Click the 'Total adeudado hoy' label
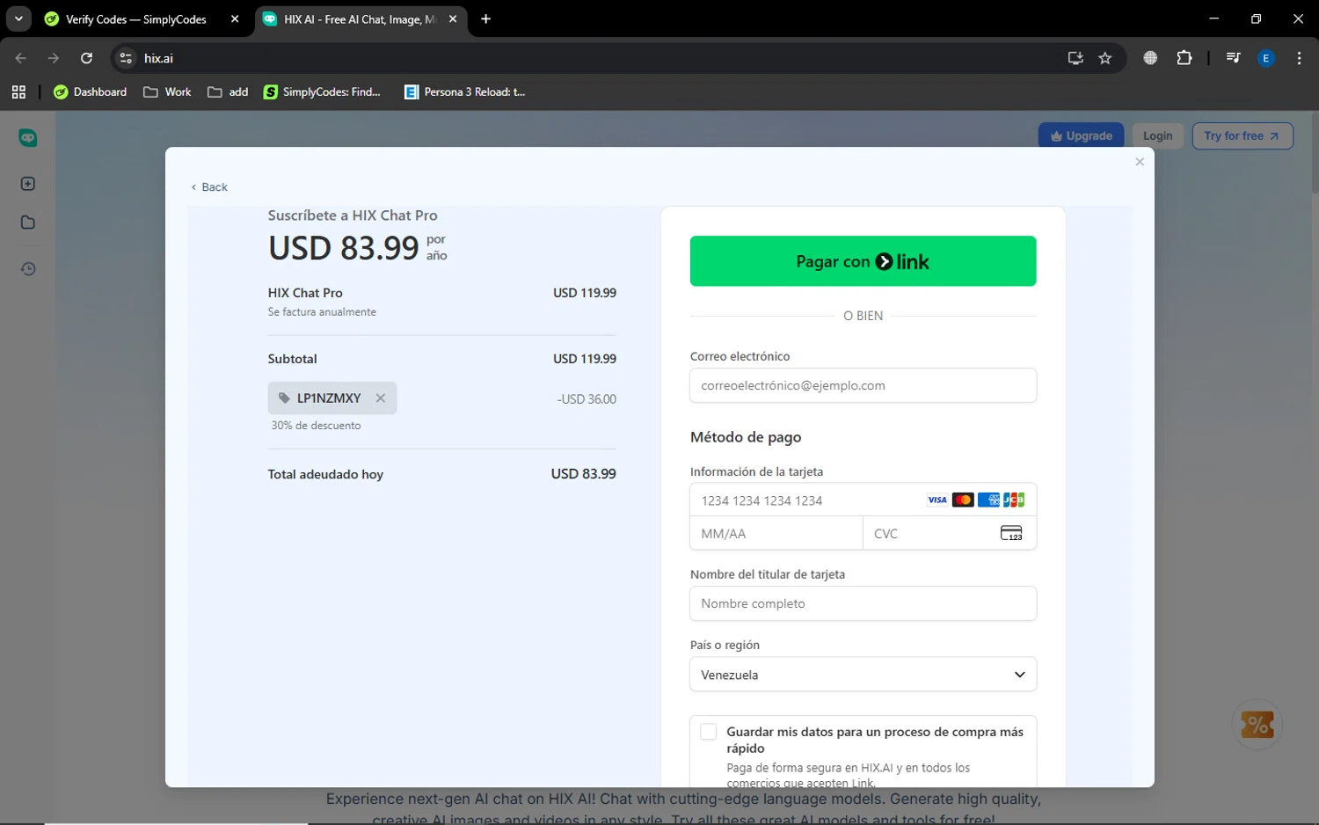The width and height of the screenshot is (1319, 825). (325, 474)
